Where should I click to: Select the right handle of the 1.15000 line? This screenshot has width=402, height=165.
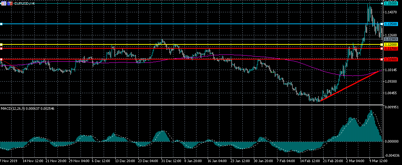382,3
